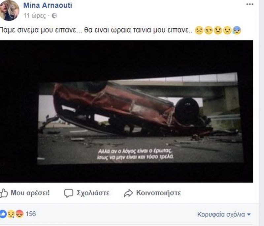Click the Mina Arnaouti name link
This screenshot has height=226, width=264.
pyautogui.click(x=48, y=5)
